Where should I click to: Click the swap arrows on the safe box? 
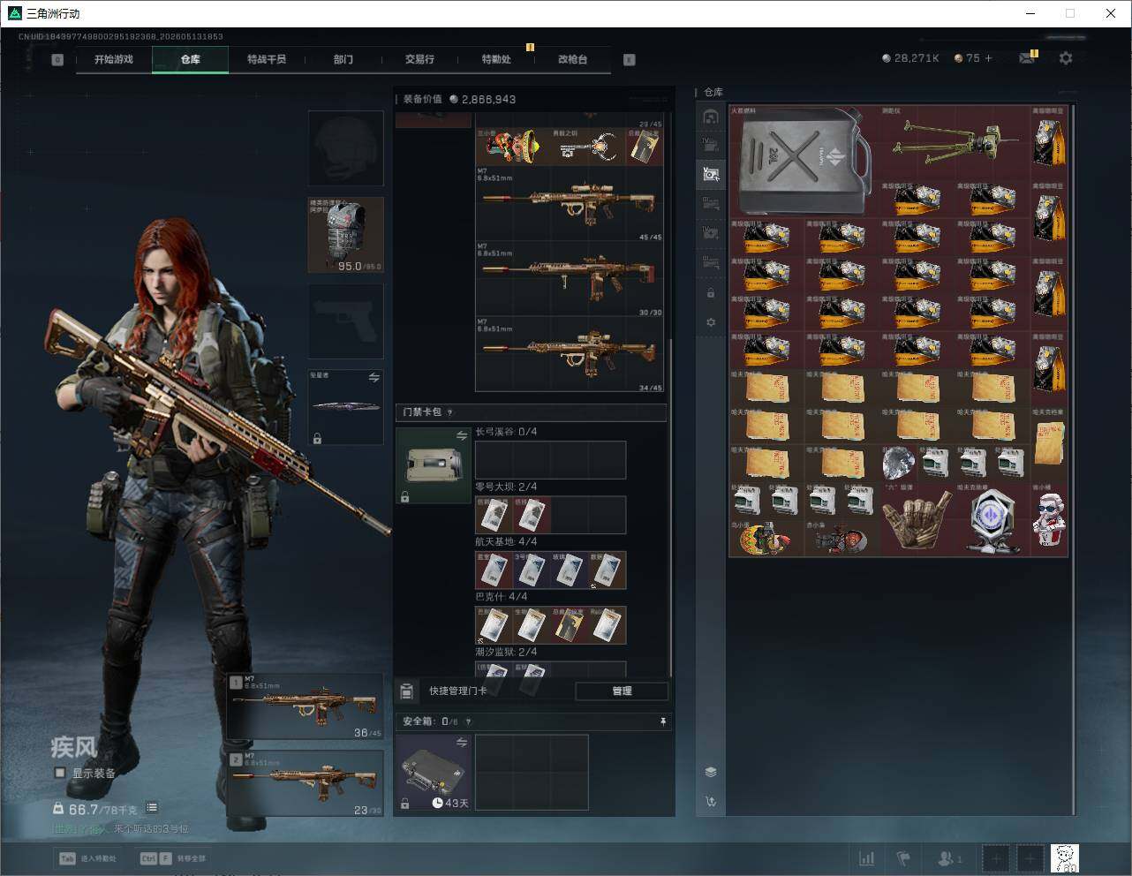click(x=462, y=743)
